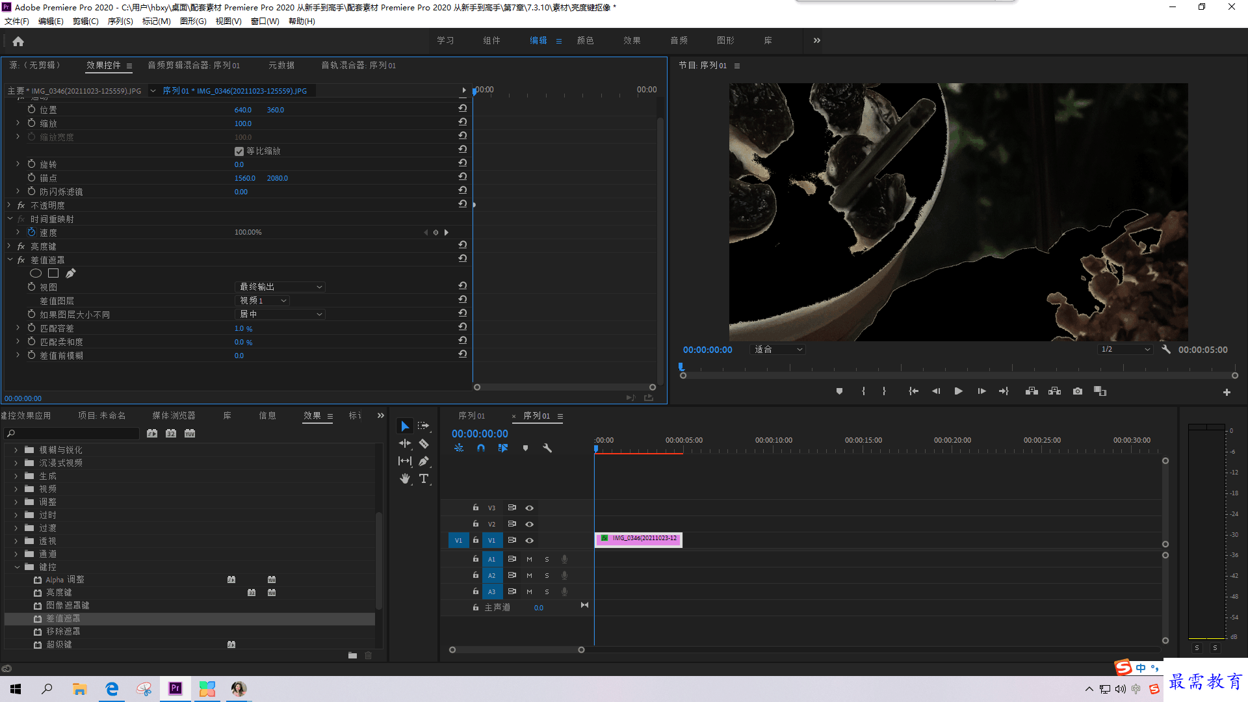Expand 亮度键 effect properties
The image size is (1248, 702).
click(9, 246)
